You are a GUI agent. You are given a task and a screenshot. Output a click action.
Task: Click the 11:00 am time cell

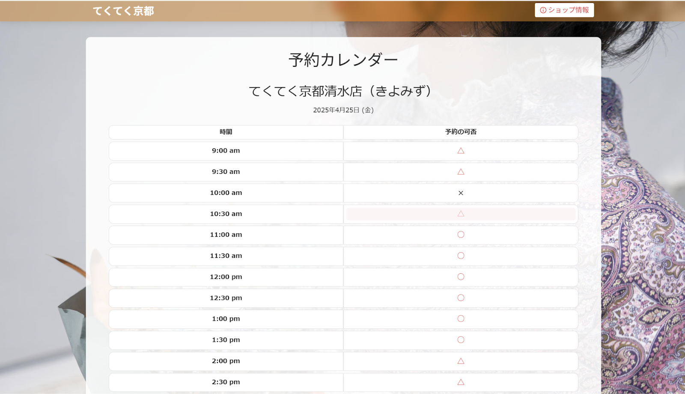pyautogui.click(x=226, y=235)
